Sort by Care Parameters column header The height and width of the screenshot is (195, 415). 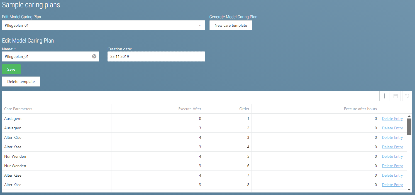[18, 109]
